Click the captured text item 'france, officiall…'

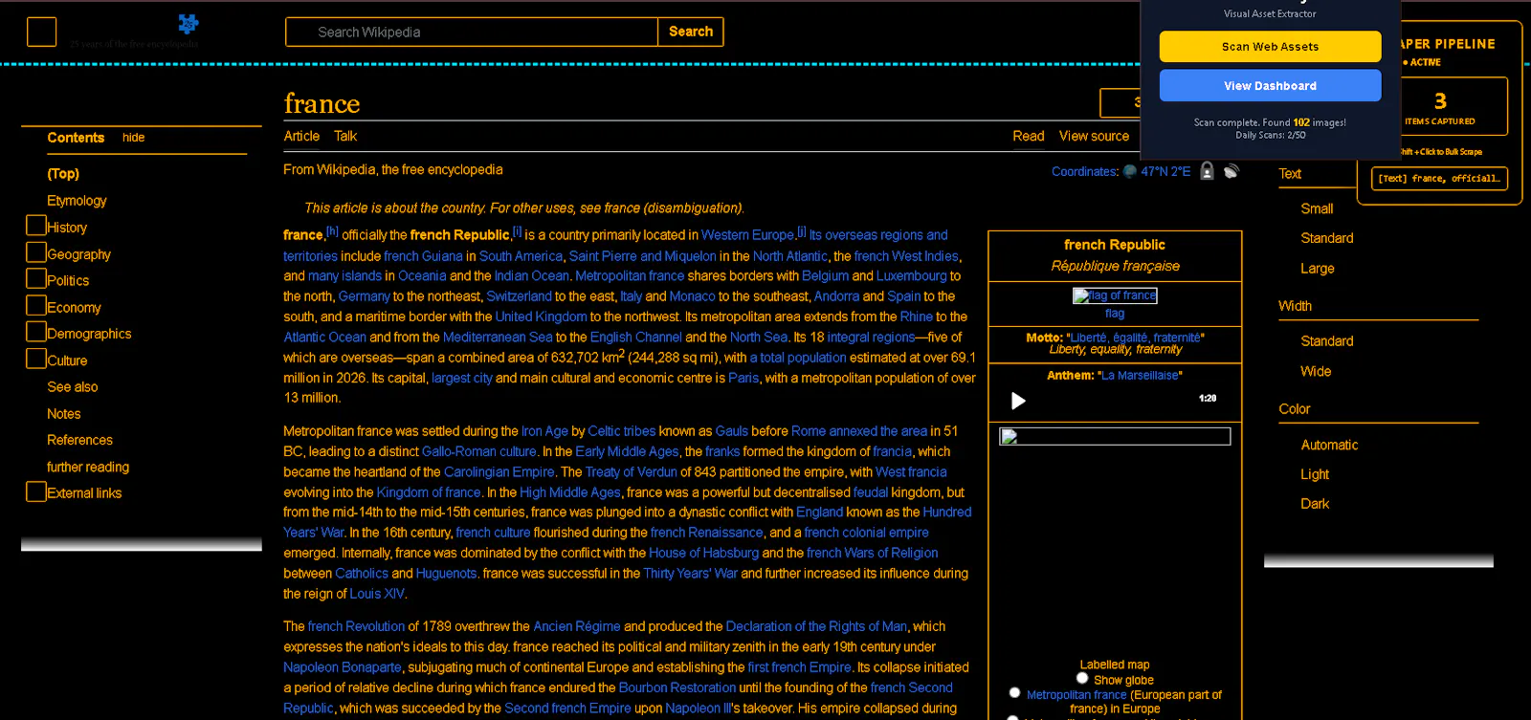pos(1439,179)
